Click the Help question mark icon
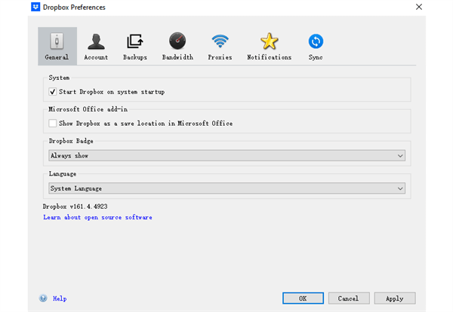The width and height of the screenshot is (453, 312). [x=43, y=298]
